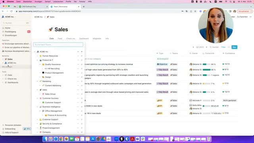Reload the page in Chrome

pyautogui.click(x=12, y=11)
